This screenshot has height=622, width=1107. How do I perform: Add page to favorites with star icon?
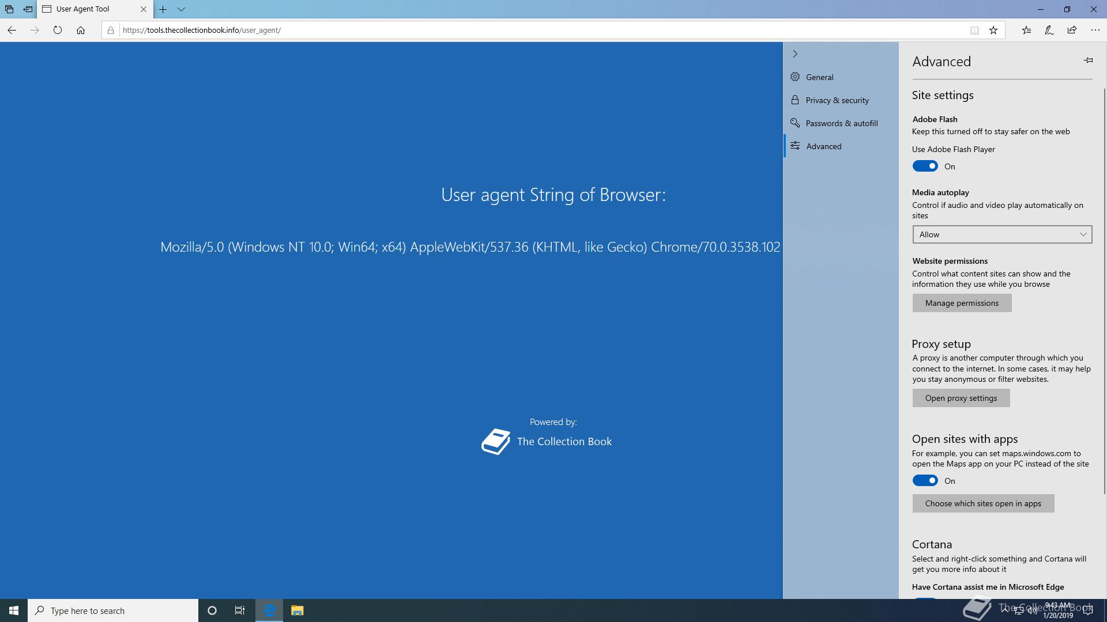pos(993,30)
